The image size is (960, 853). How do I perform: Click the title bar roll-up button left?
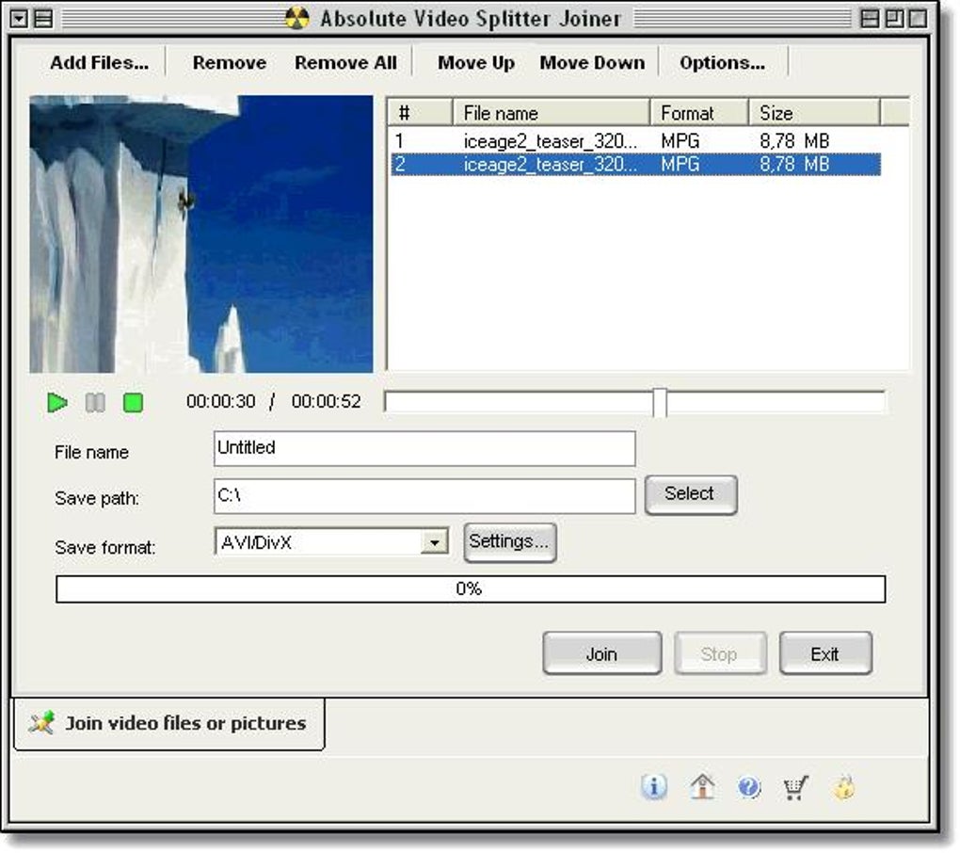[x=43, y=19]
